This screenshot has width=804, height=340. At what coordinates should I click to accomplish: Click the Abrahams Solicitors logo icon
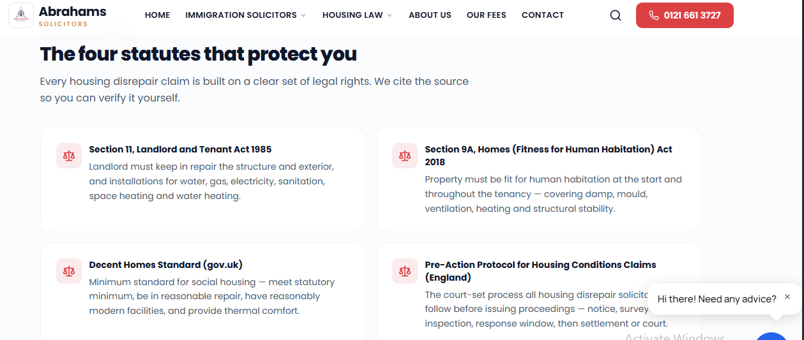pyautogui.click(x=21, y=15)
